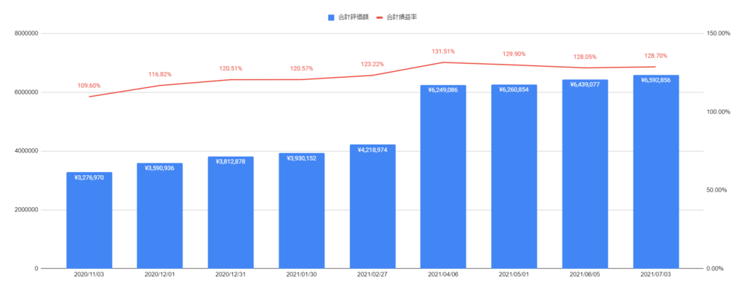Click the 50.00% right axis value
This screenshot has height=292, width=745.
718,190
